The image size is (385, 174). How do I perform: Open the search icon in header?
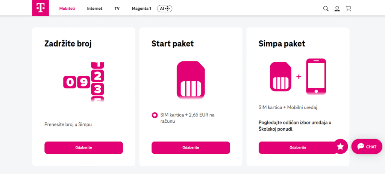click(326, 9)
